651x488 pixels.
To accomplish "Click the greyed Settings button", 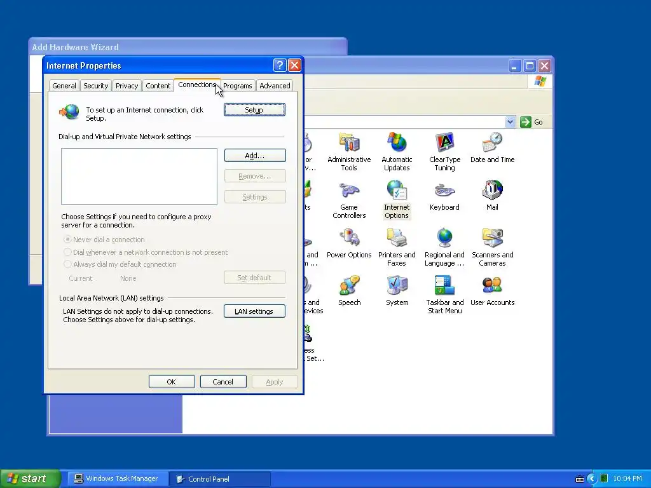I will [x=255, y=197].
